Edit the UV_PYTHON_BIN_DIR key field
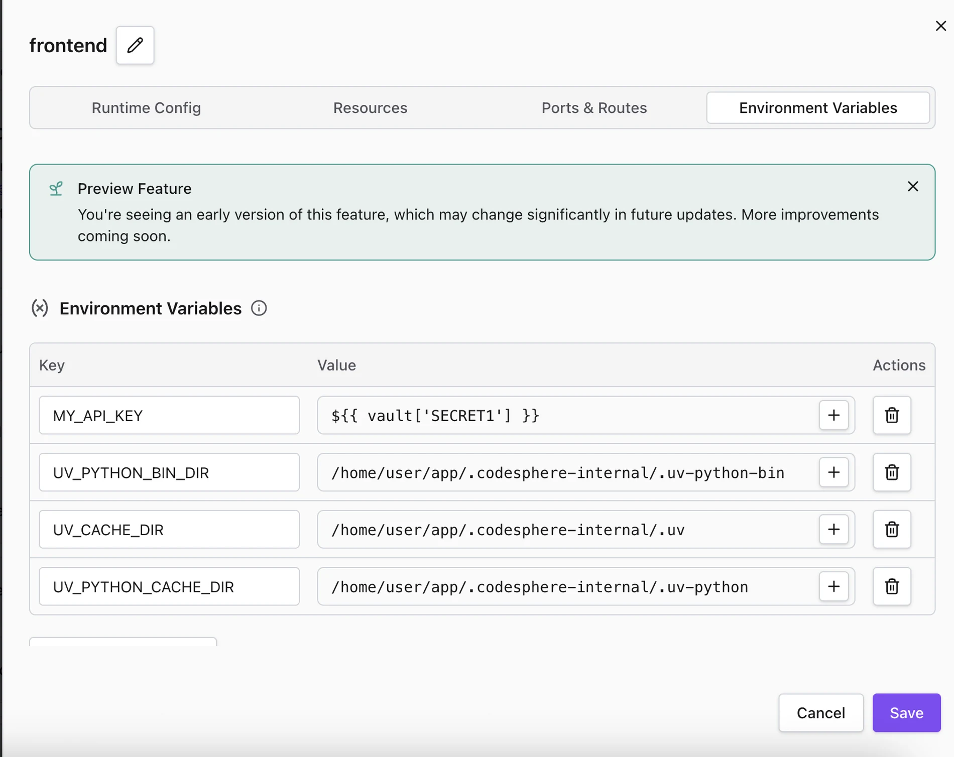Viewport: 954px width, 757px height. click(x=169, y=472)
